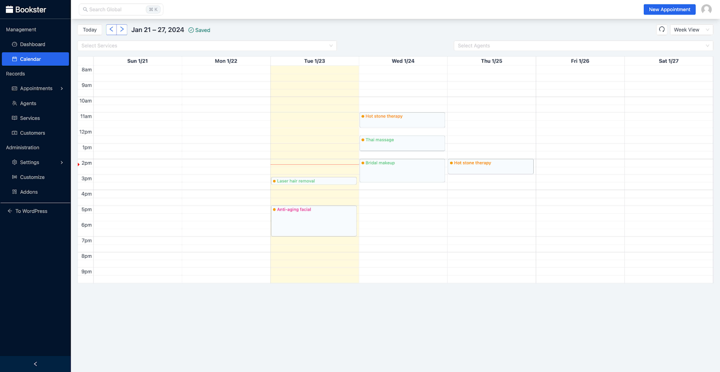Viewport: 720px width, 372px height.
Task: Expand the Settings submenu chevron
Action: click(62, 162)
